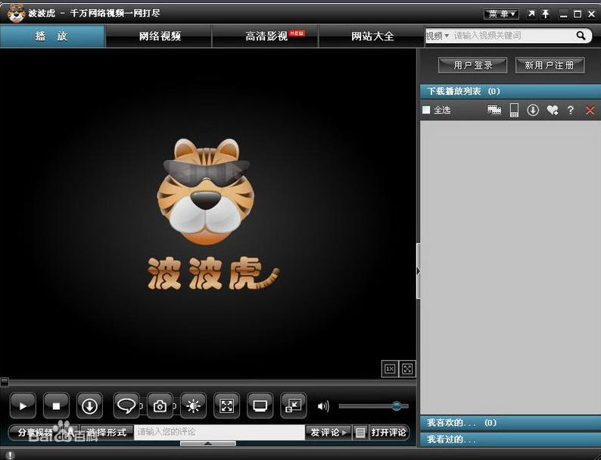
Task: Expand the bottom panel up-arrow handle
Action: [x=208, y=443]
